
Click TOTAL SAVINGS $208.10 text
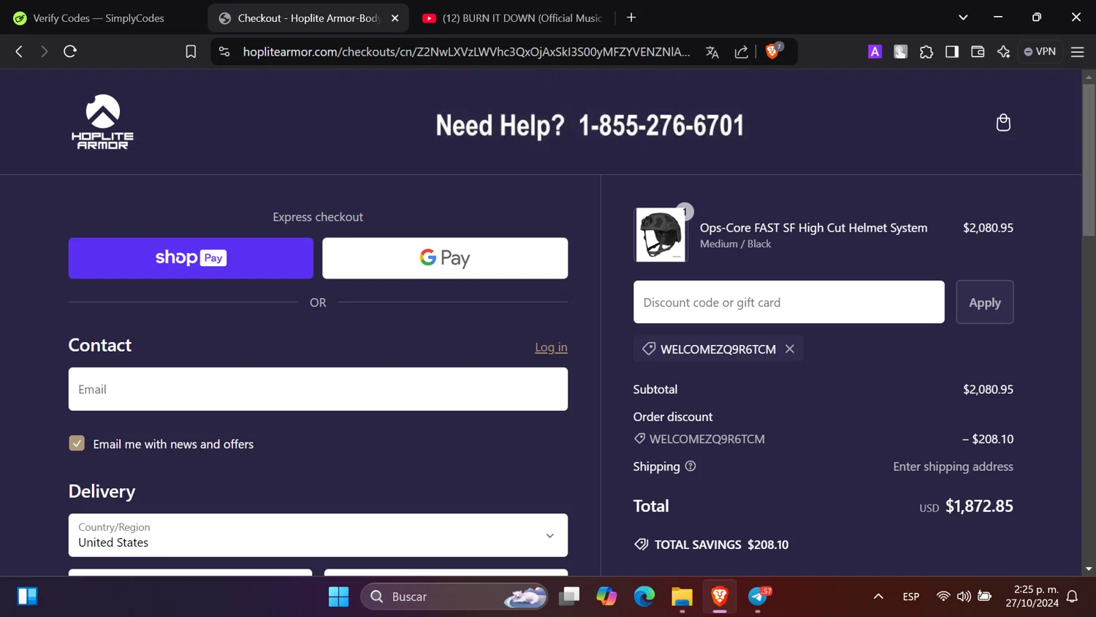point(721,545)
